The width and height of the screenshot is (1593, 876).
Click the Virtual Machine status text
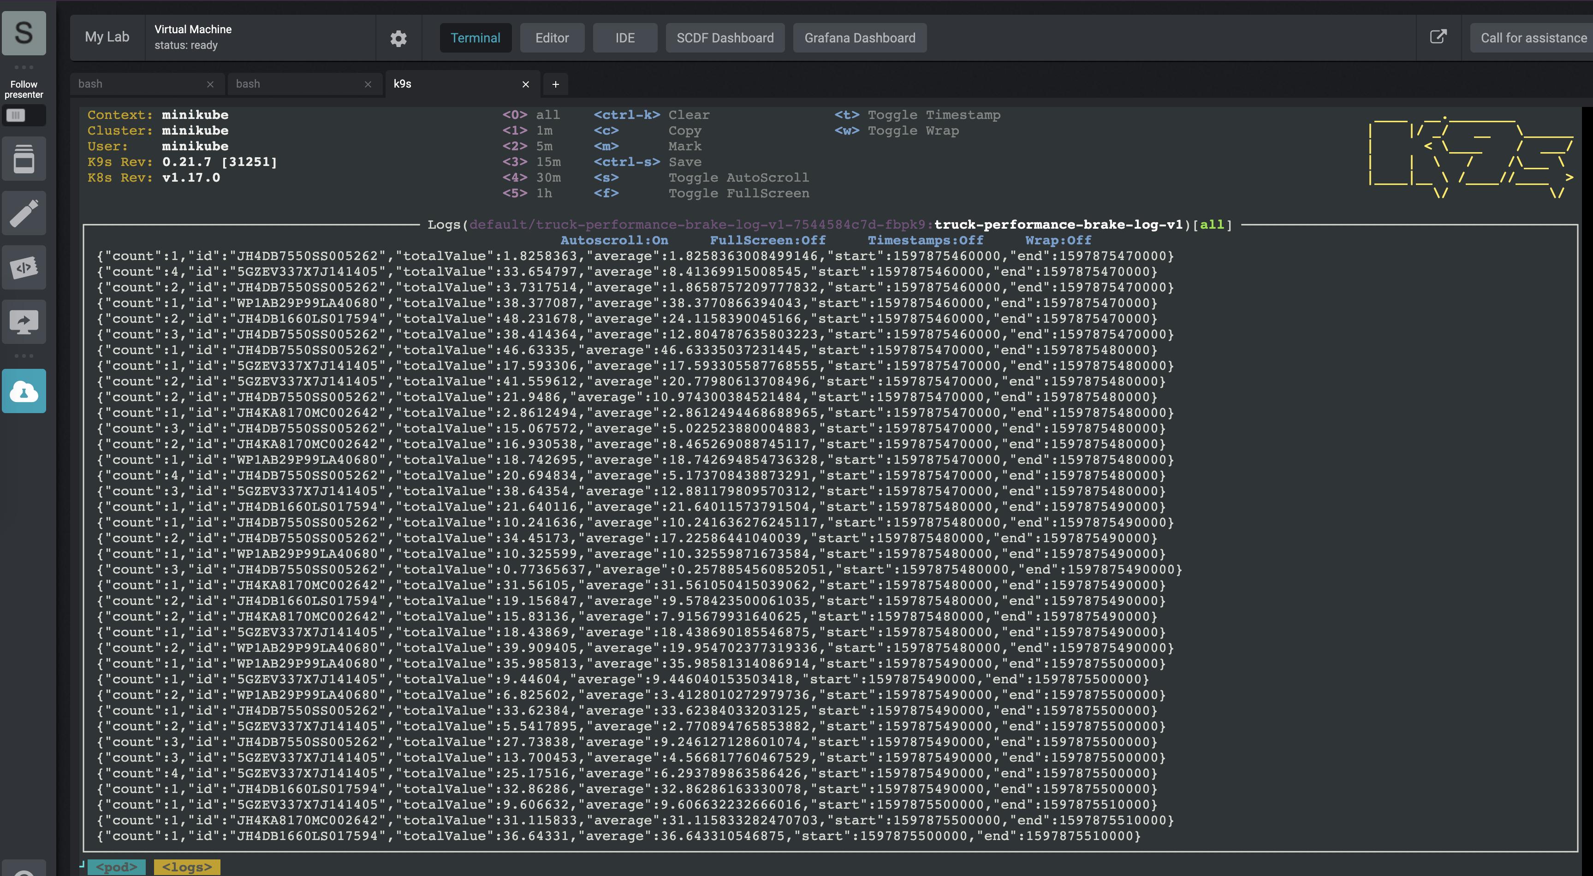coord(193,37)
